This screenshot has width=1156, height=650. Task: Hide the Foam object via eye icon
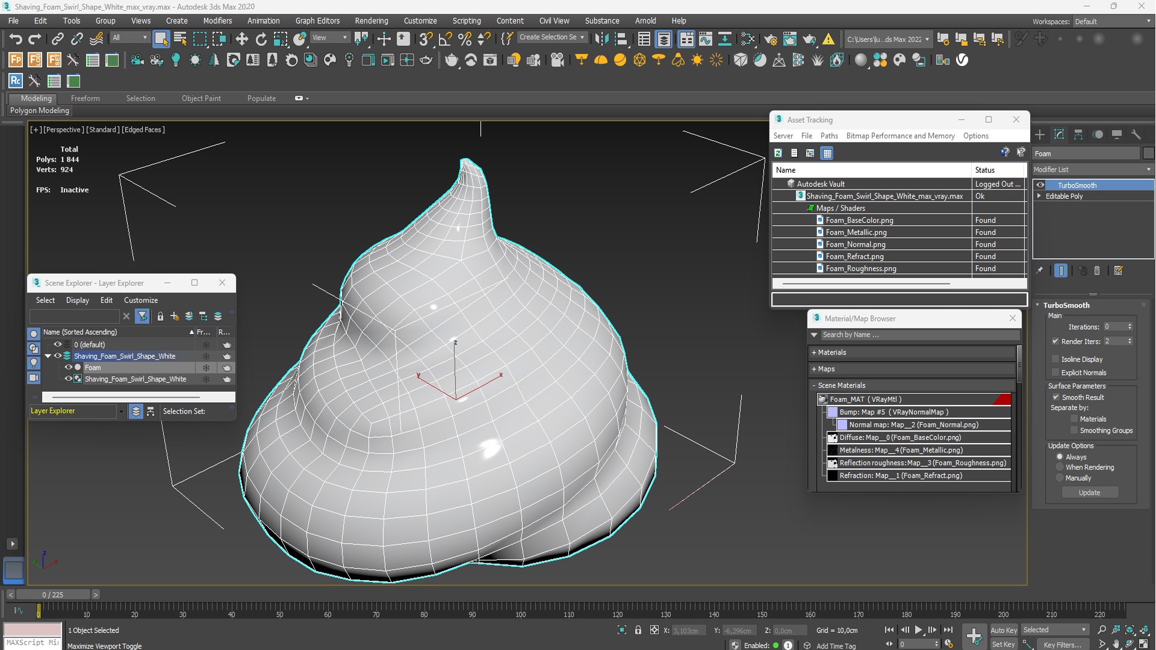point(68,367)
